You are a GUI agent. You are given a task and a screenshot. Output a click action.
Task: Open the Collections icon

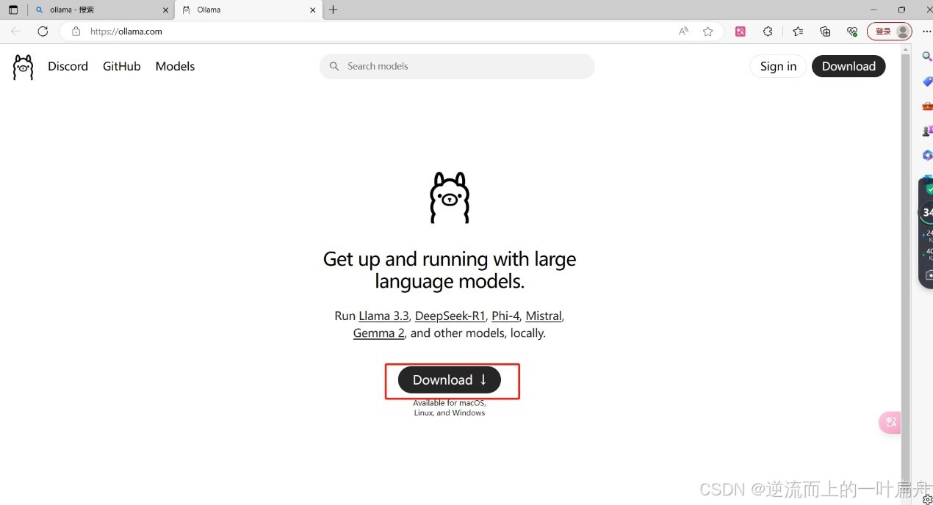pos(825,32)
